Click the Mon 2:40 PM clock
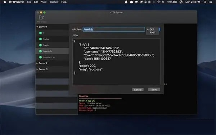This screenshot has width=216, height=135. click(x=193, y=2)
